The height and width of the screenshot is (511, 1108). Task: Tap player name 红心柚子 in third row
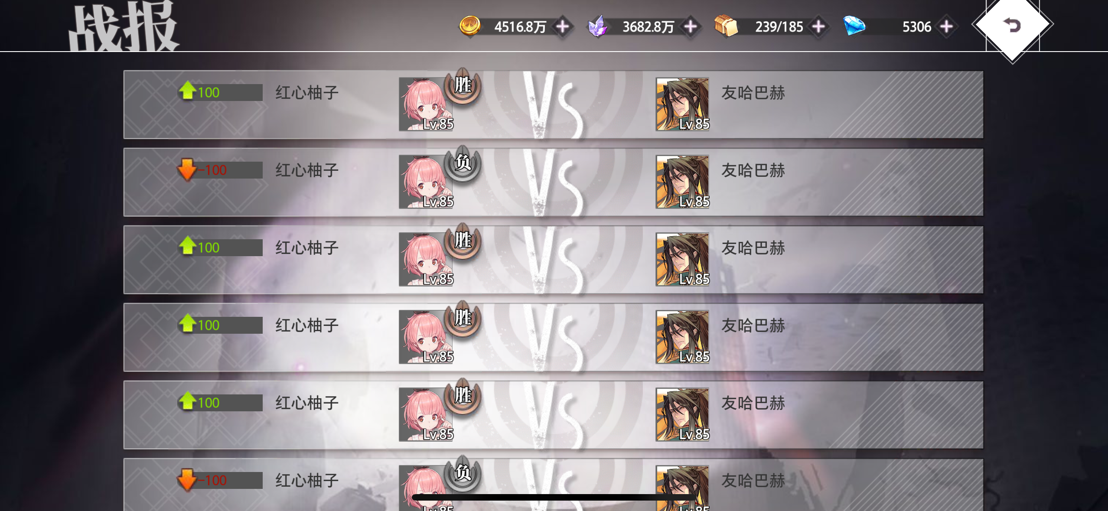307,248
